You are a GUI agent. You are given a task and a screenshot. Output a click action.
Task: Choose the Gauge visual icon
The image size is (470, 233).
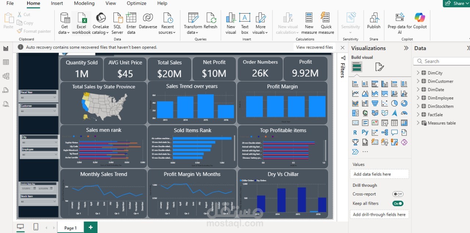pyautogui.click(x=404, y=113)
